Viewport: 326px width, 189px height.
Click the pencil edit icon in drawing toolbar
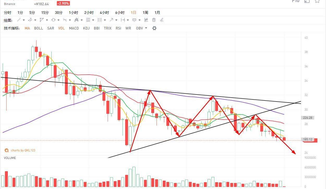[162, 20]
